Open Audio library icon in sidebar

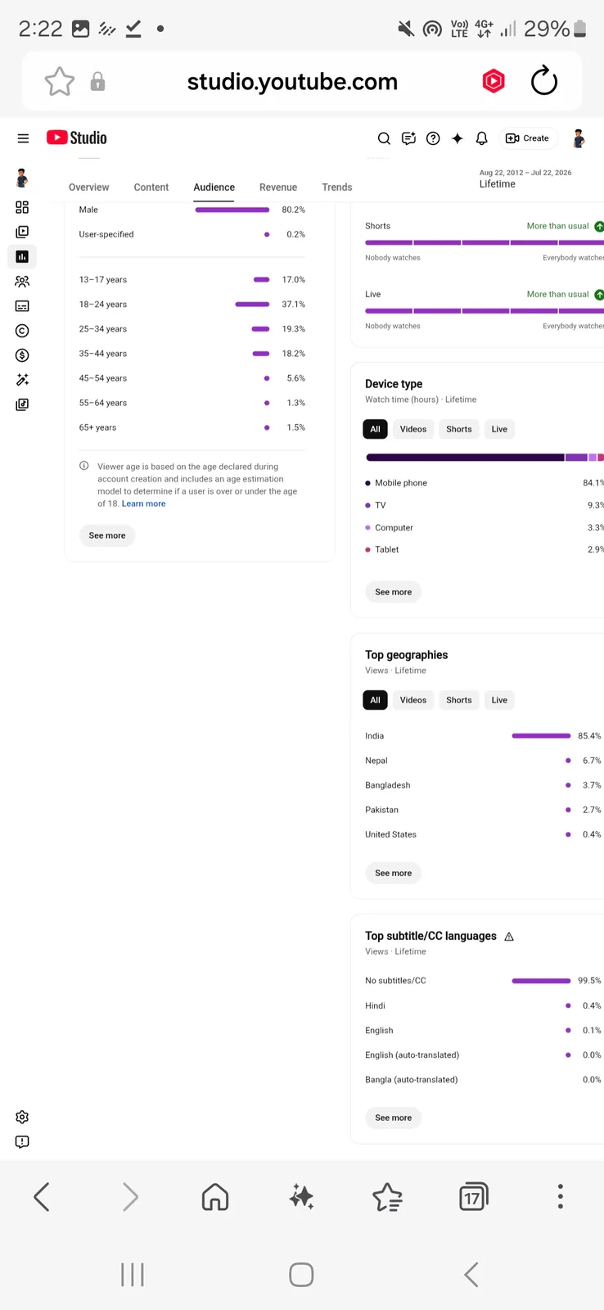(22, 404)
